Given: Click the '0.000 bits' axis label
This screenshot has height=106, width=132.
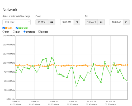Looking at the screenshot, I should click(x=11, y=99).
